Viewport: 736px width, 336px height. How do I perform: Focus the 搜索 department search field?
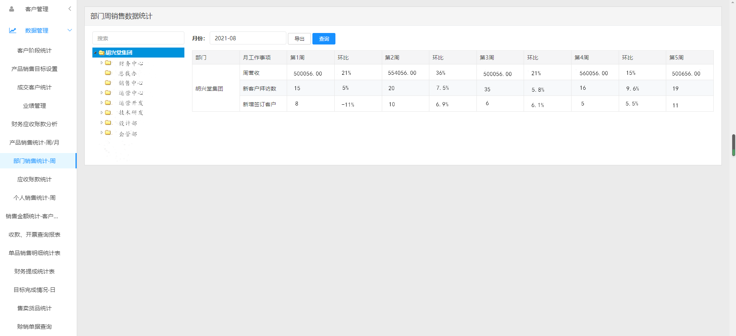tap(138, 38)
